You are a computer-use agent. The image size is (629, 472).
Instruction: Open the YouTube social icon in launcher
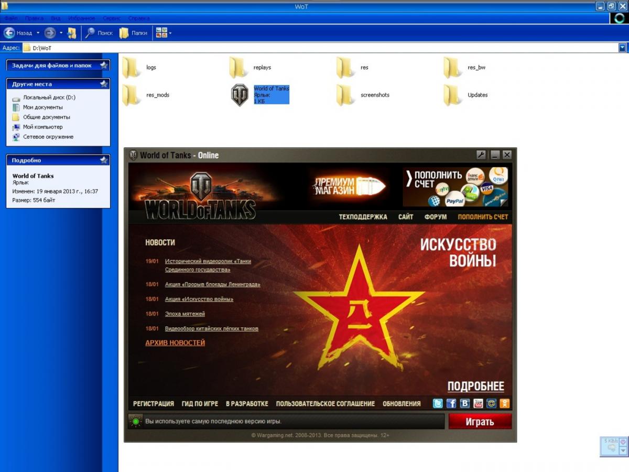[x=478, y=403]
